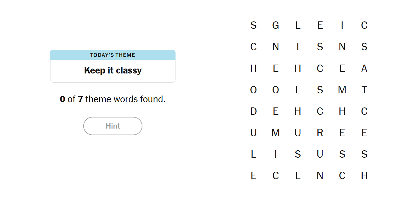The image size is (409, 210).
Task: Click the M between S and T
Action: 342,90
